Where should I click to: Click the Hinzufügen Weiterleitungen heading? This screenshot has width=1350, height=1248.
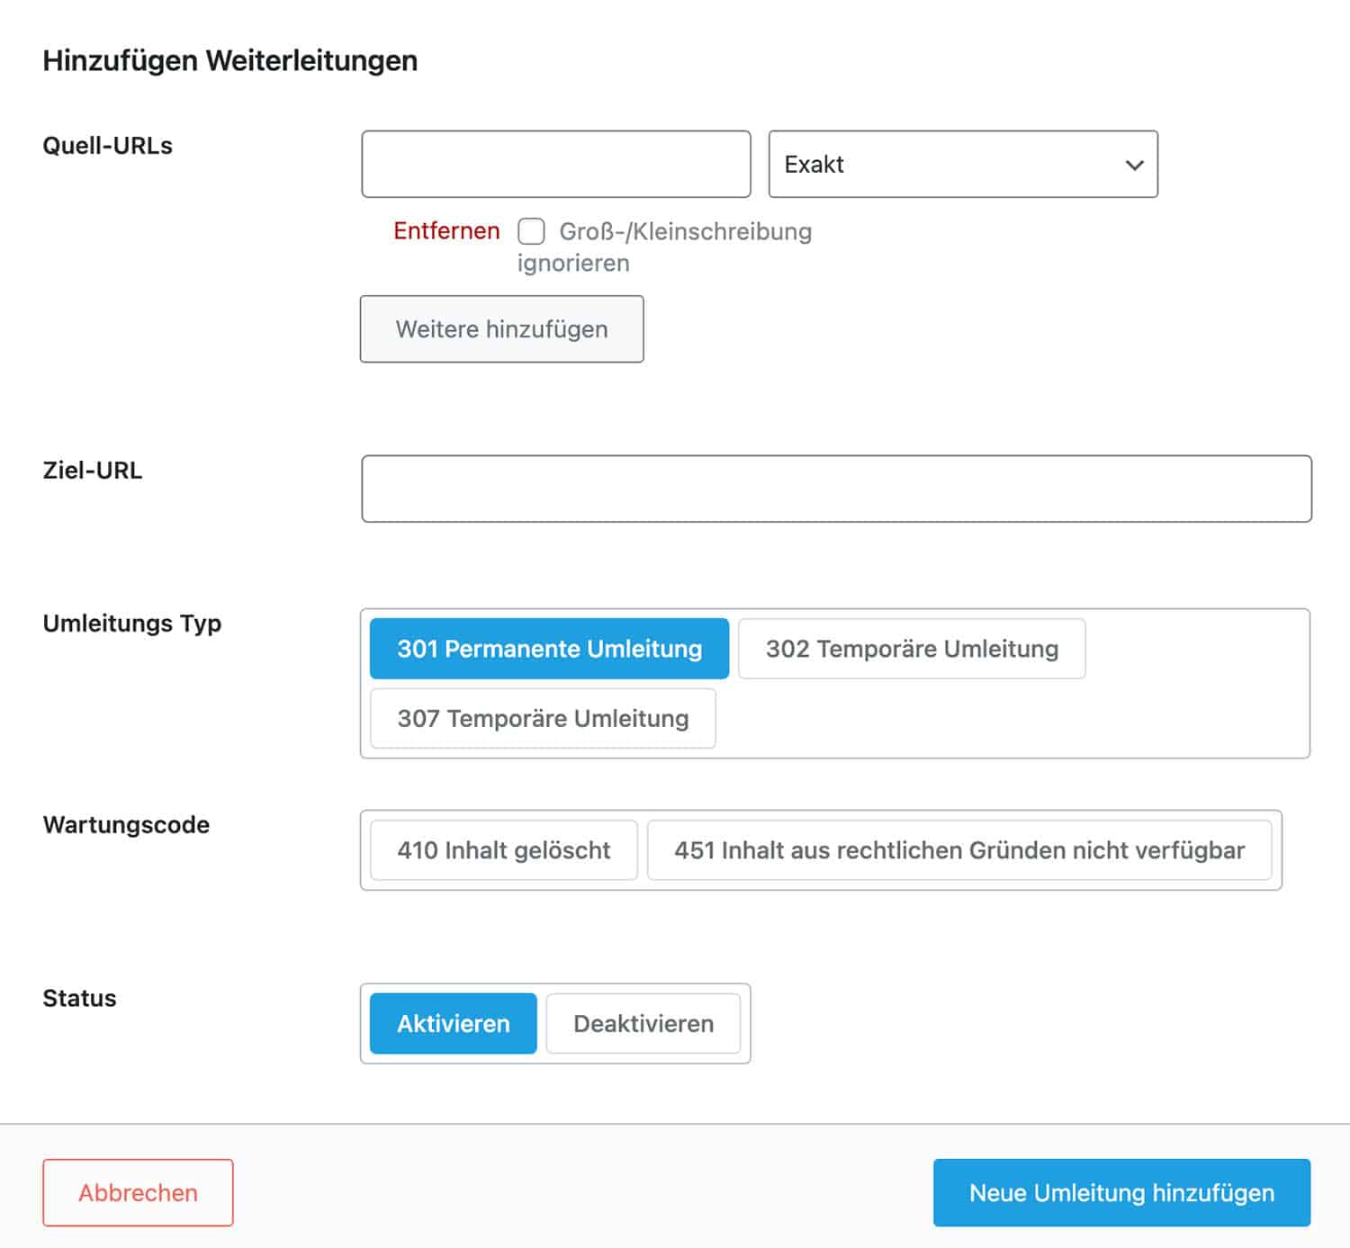click(230, 61)
